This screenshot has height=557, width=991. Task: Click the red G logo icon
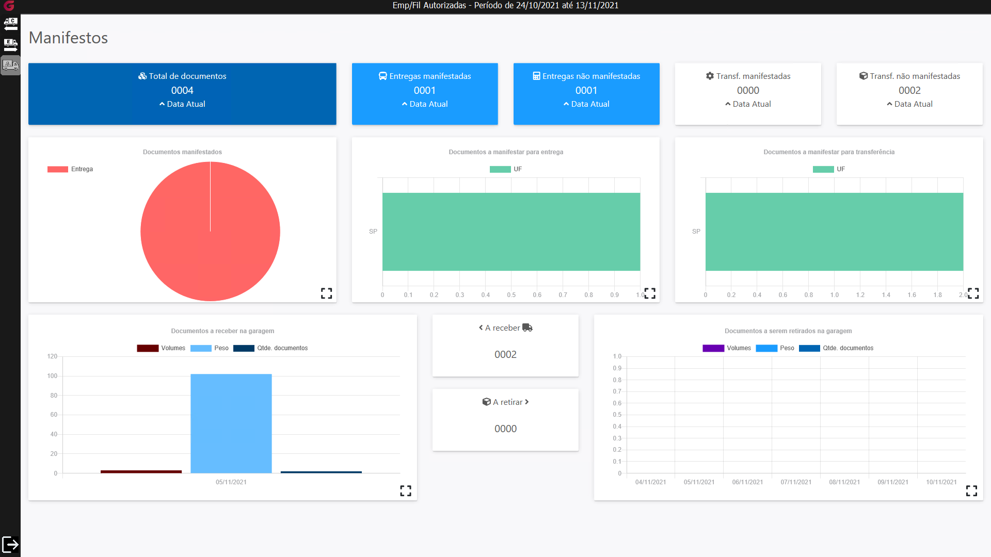pos(9,6)
